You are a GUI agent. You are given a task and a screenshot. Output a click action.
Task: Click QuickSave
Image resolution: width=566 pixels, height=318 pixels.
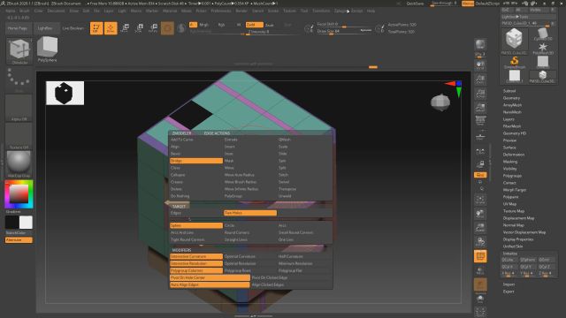415,4
